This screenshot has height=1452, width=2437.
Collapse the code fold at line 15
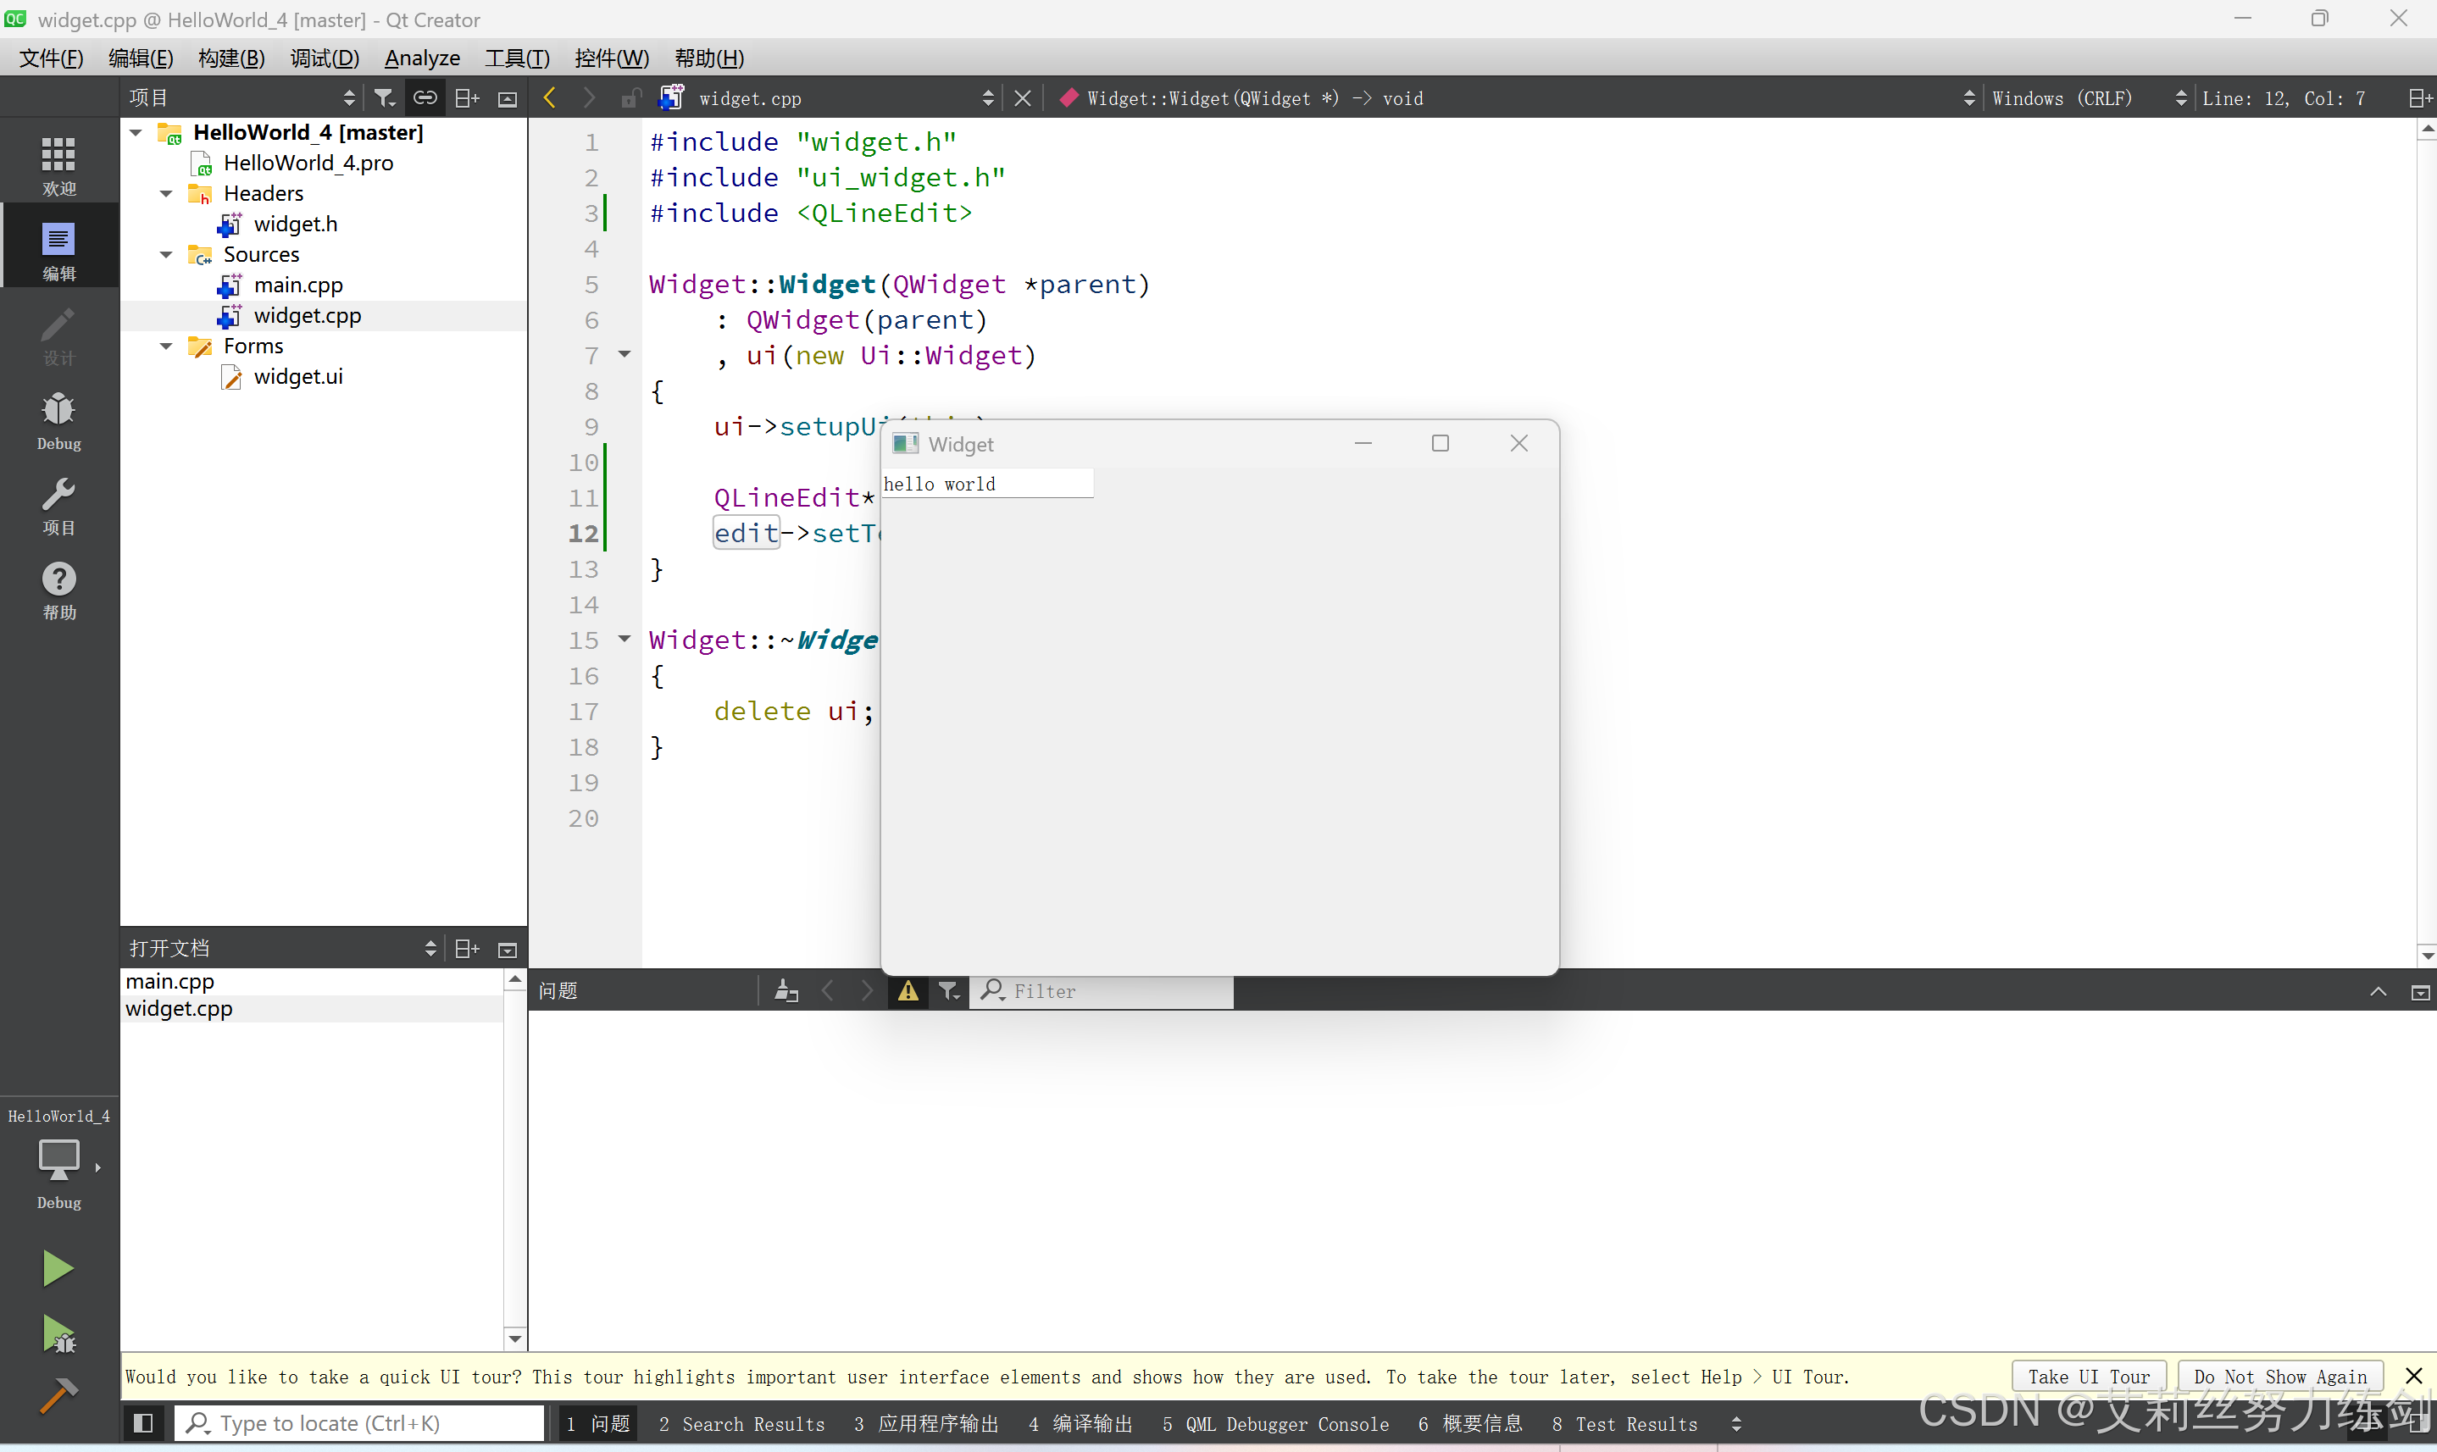click(625, 638)
